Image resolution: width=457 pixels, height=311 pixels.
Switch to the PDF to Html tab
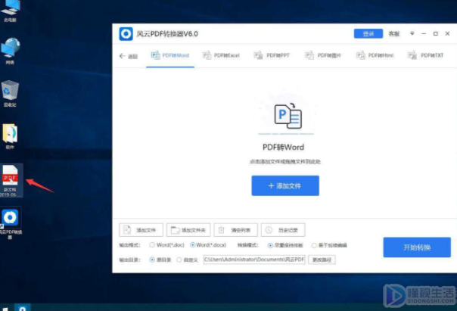coord(375,55)
